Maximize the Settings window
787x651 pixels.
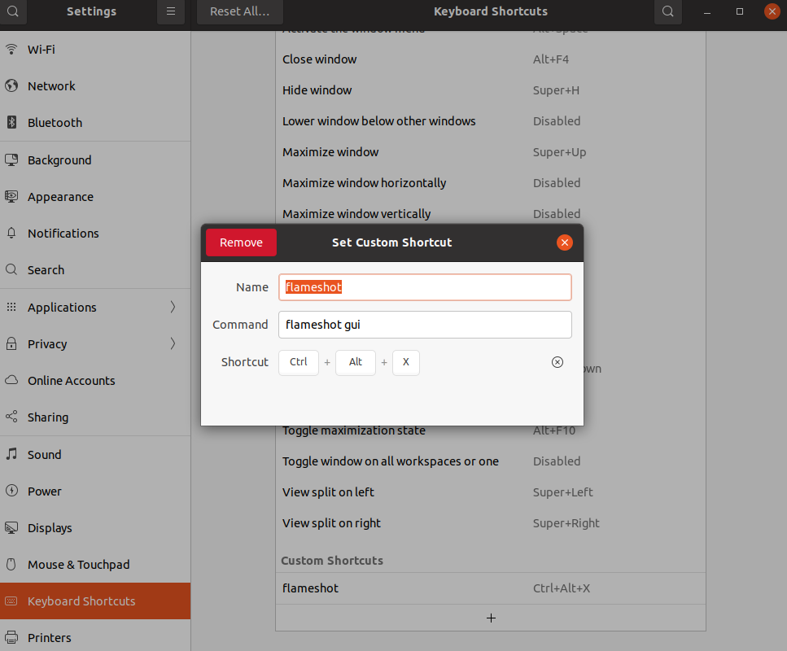(739, 11)
